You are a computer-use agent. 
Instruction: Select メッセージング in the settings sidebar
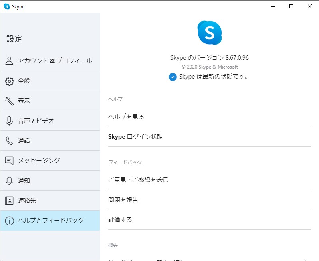click(50, 161)
